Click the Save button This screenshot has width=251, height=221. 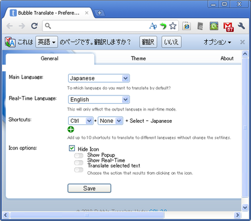coord(89,188)
